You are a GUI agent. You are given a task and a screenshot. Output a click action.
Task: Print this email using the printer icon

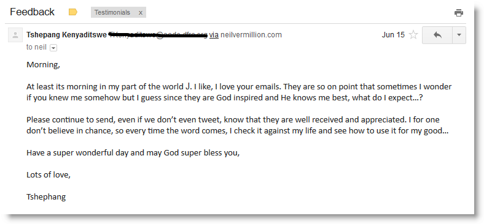tap(459, 13)
